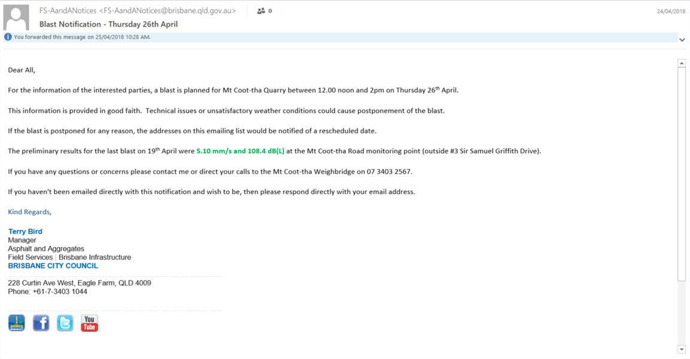Click subject Blast Notification - Thursday 26th April
Screen dimensions: 690x359
(108, 24)
